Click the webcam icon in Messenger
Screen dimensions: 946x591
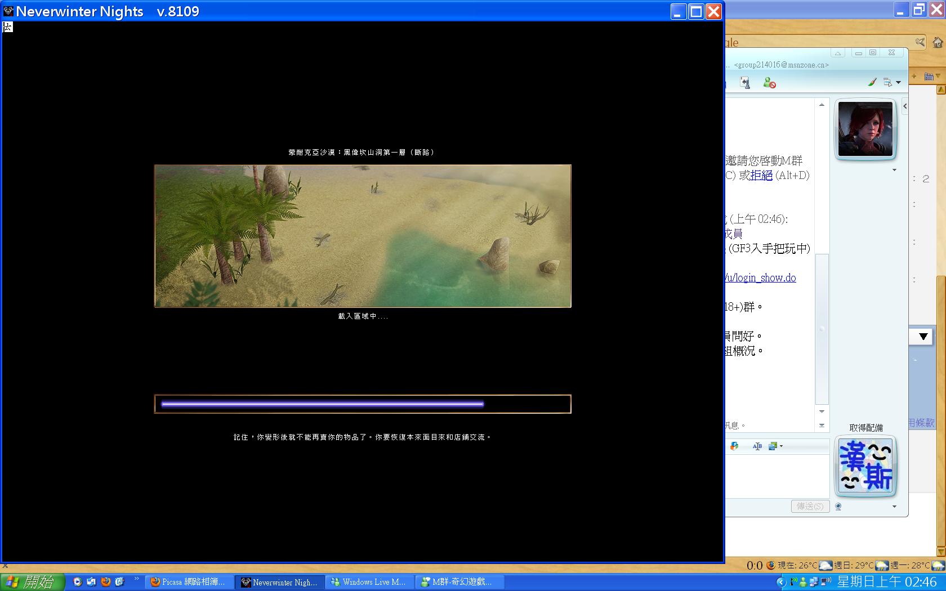[838, 507]
